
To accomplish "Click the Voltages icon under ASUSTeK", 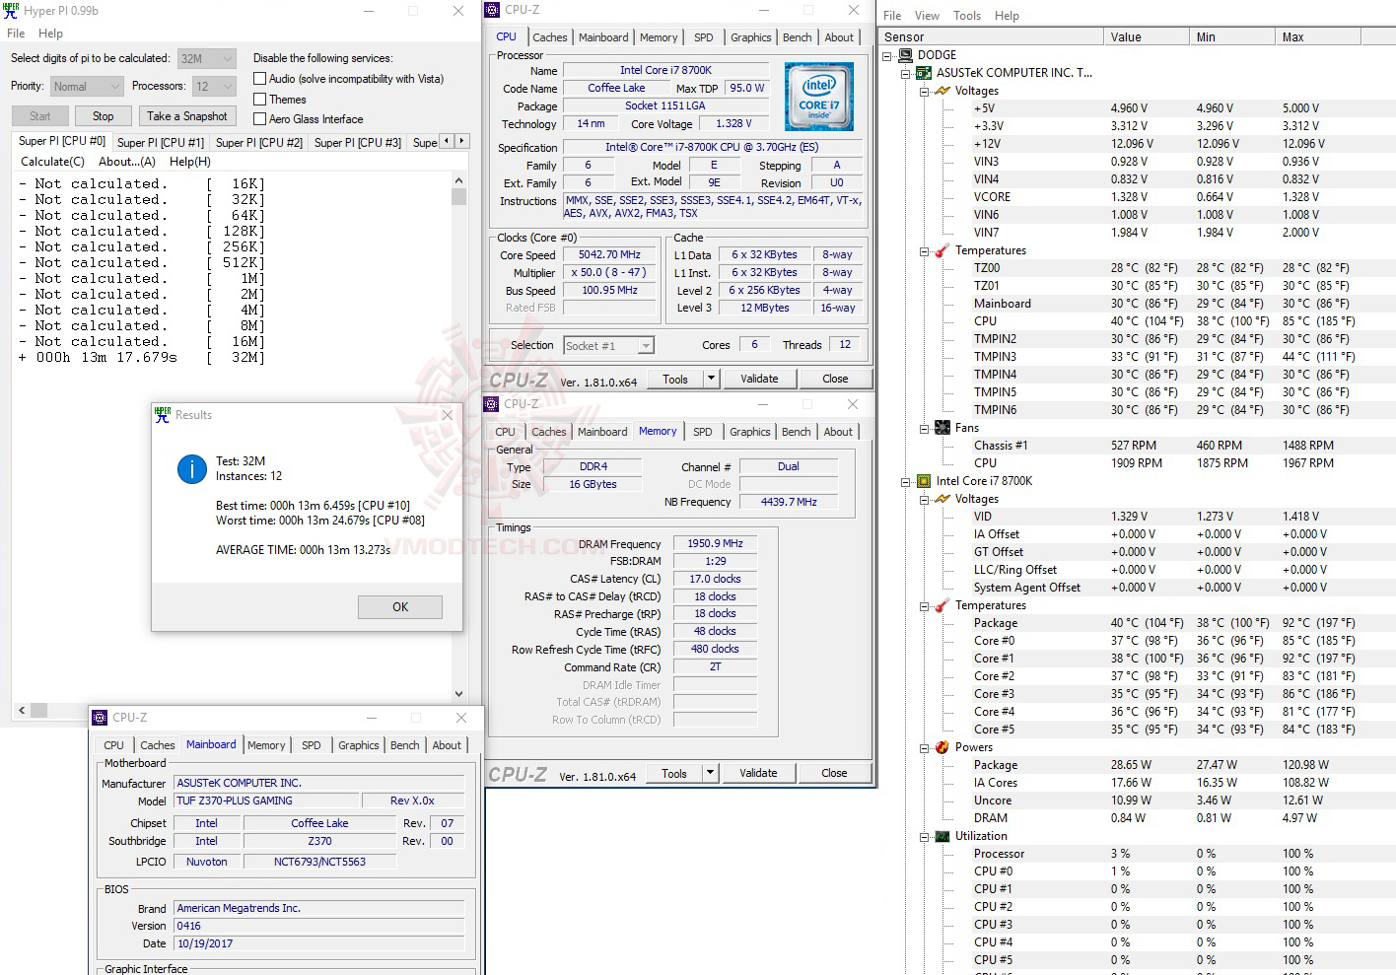I will tap(942, 91).
